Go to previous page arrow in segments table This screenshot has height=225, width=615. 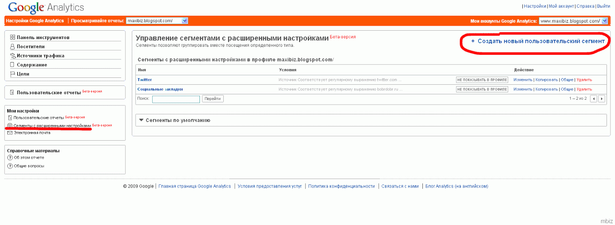[x=594, y=99]
